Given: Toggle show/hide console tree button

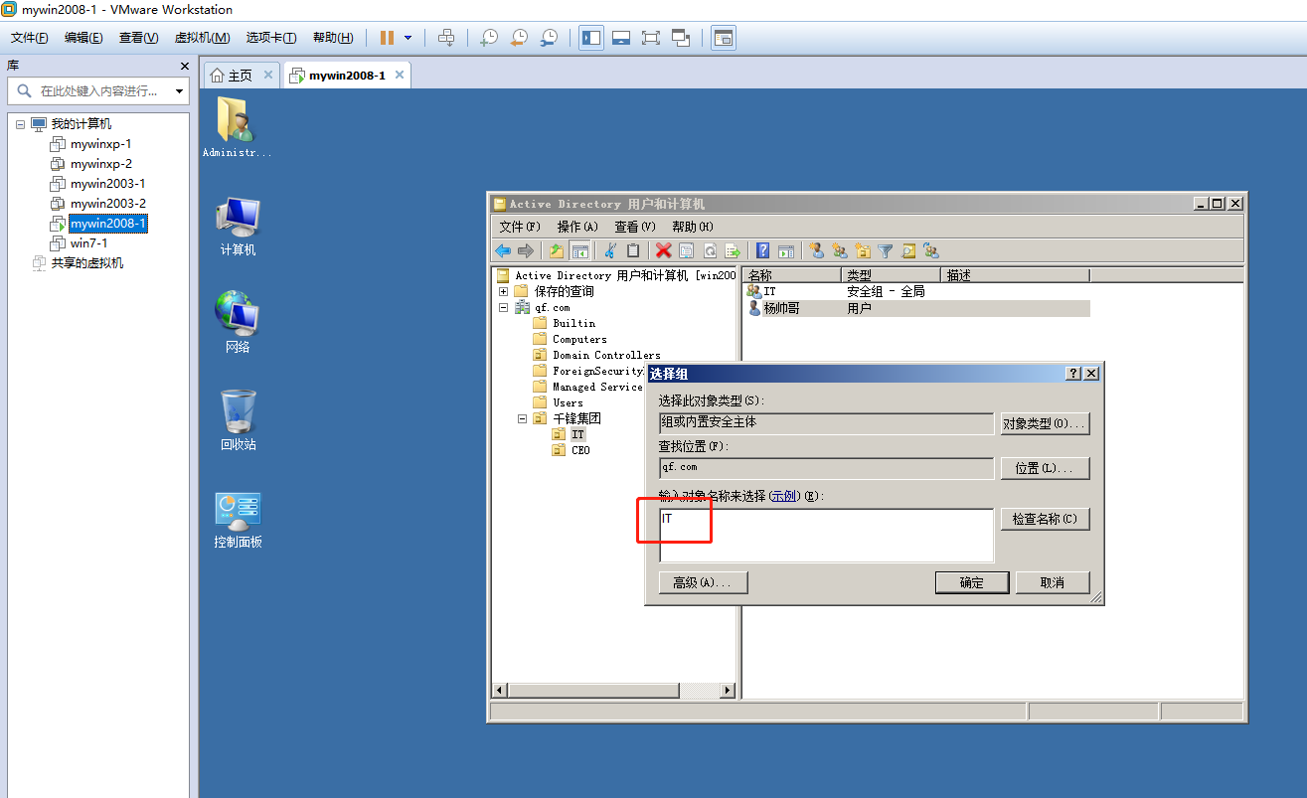Looking at the screenshot, I should (579, 251).
